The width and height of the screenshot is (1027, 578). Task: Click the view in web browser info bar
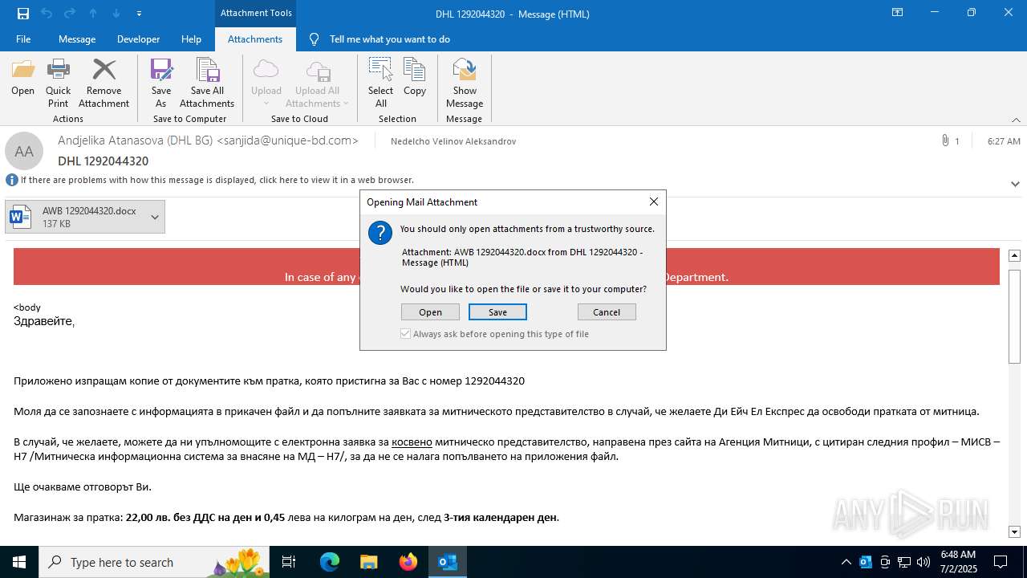point(217,180)
